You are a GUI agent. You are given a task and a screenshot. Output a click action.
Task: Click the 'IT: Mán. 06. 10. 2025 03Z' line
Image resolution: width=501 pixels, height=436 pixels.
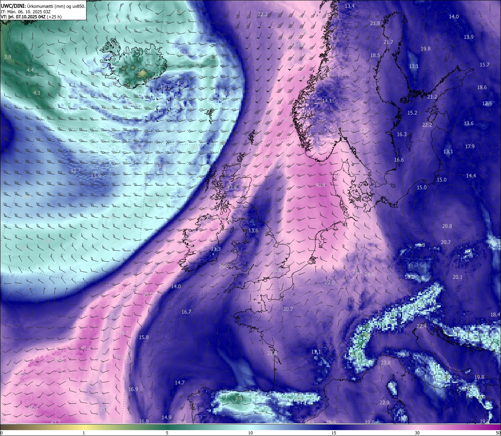(x=25, y=12)
